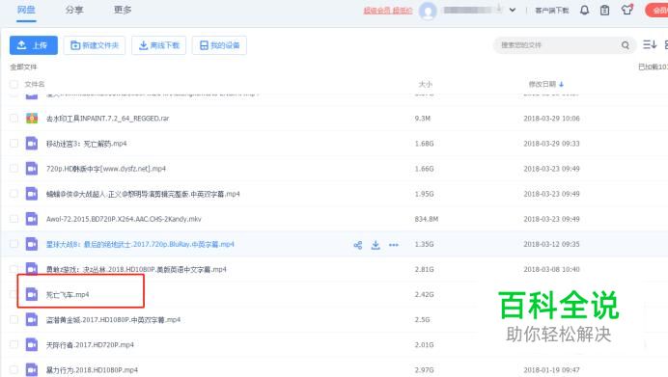668x377 pixels.
Task: Open file 死亡飞车.mp4
Action: click(x=68, y=294)
